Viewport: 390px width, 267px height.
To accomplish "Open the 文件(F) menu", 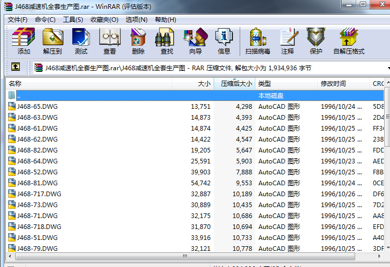I will pyautogui.click(x=17, y=19).
